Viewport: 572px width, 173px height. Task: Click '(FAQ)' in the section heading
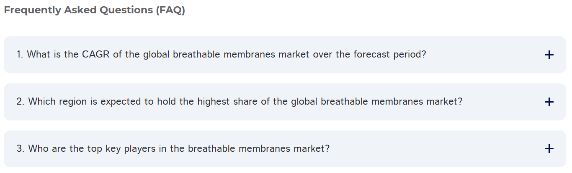point(170,10)
